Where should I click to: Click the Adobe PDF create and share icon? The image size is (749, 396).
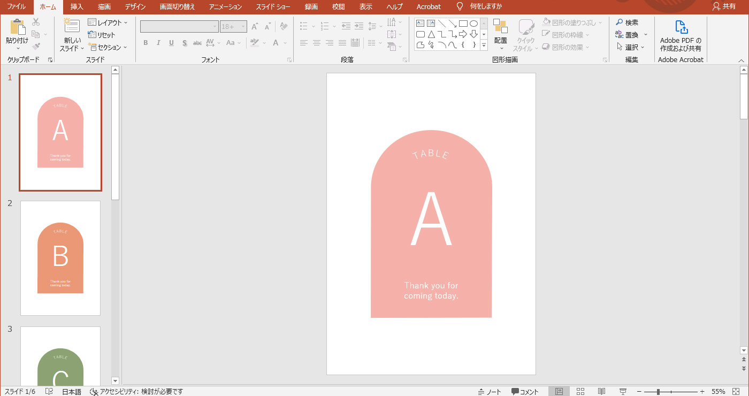681,27
